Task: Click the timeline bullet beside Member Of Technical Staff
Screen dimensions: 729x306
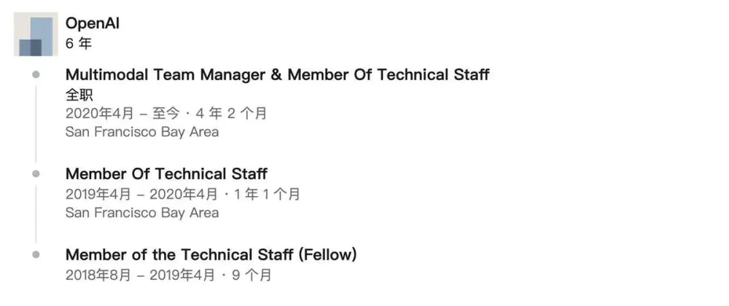Action: 36,174
